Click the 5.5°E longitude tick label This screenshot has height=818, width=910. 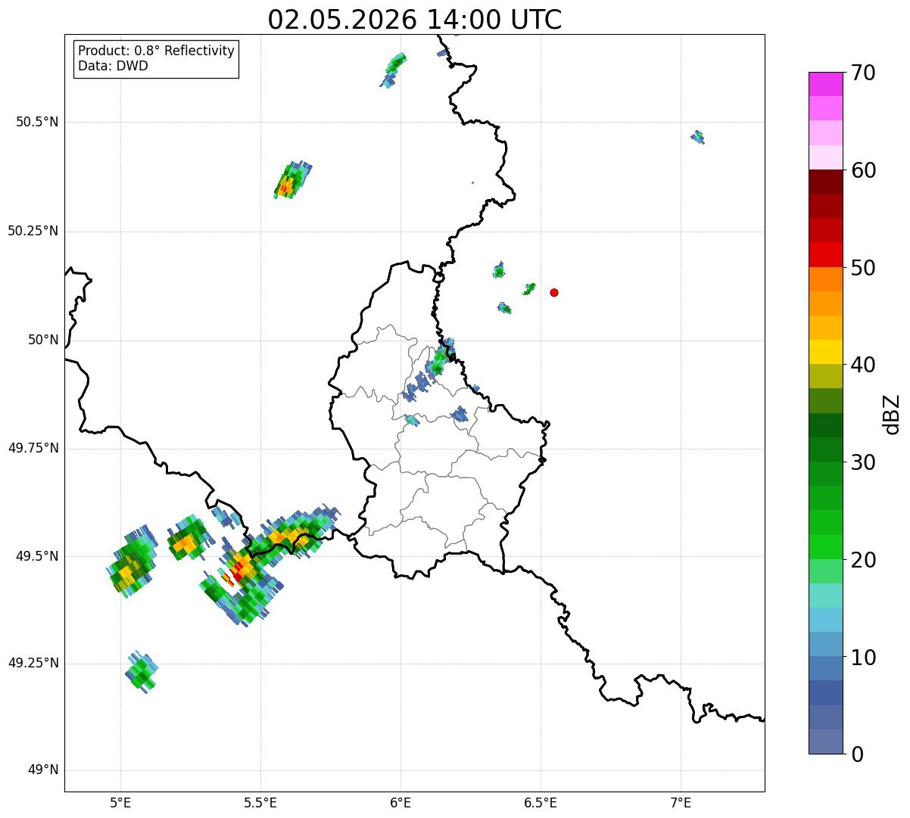point(260,802)
